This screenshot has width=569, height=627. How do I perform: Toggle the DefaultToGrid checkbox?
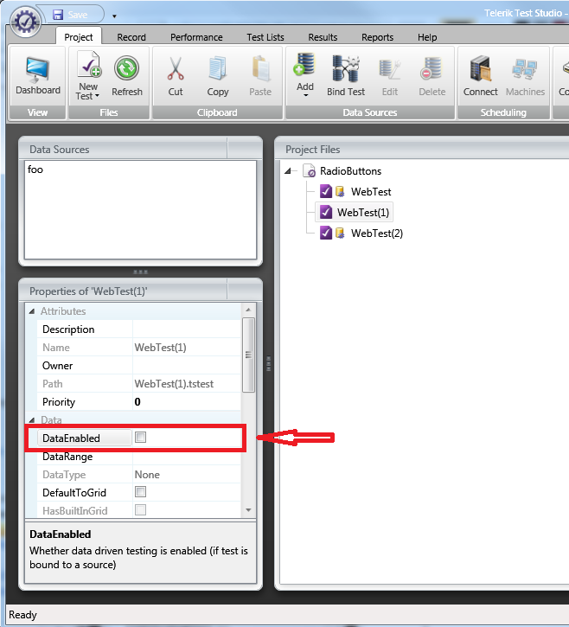[140, 492]
